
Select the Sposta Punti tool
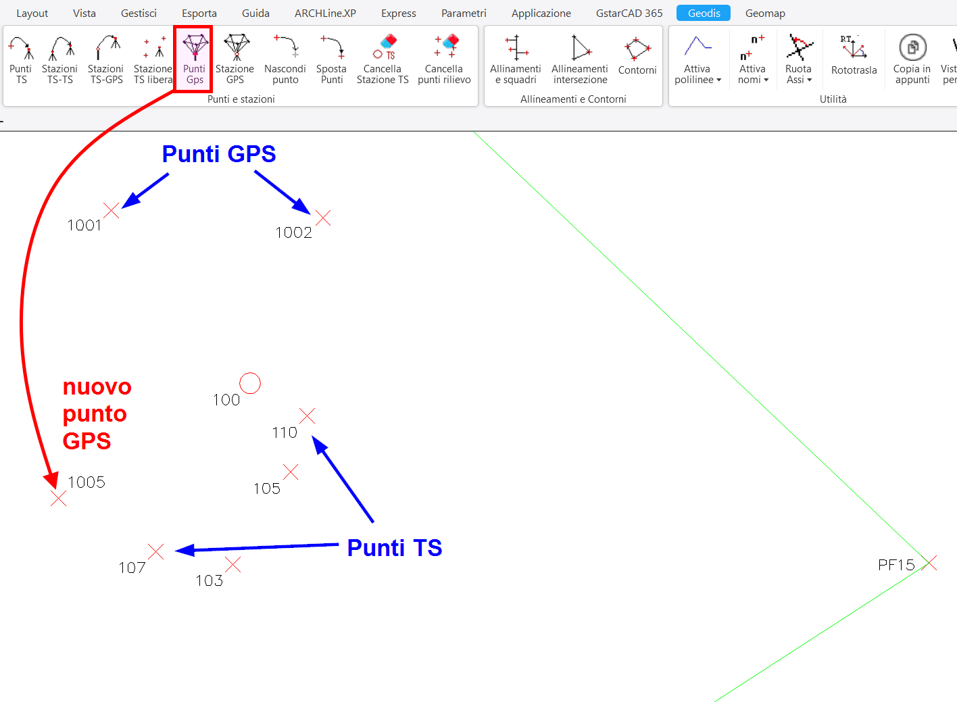(x=331, y=59)
